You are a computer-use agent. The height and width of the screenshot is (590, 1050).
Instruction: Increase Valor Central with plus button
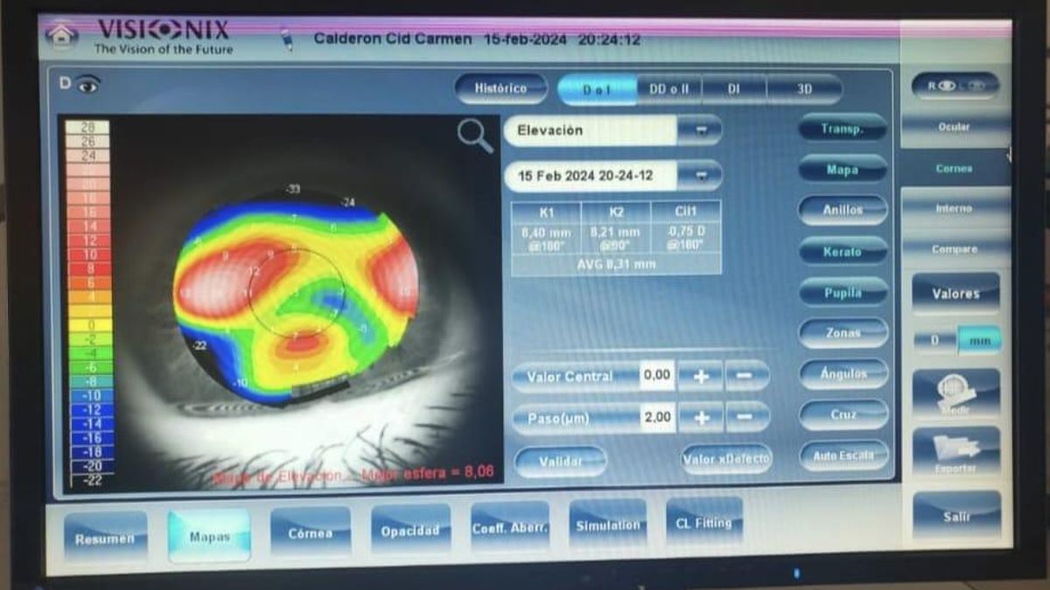coord(701,376)
